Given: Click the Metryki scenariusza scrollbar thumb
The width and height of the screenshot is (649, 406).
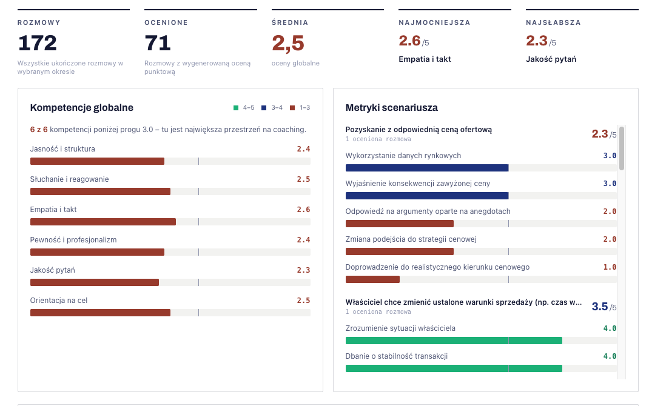Looking at the screenshot, I should click(x=622, y=148).
